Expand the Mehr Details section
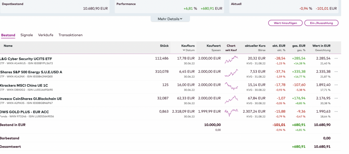This screenshot has width=349, height=154. point(170,19)
